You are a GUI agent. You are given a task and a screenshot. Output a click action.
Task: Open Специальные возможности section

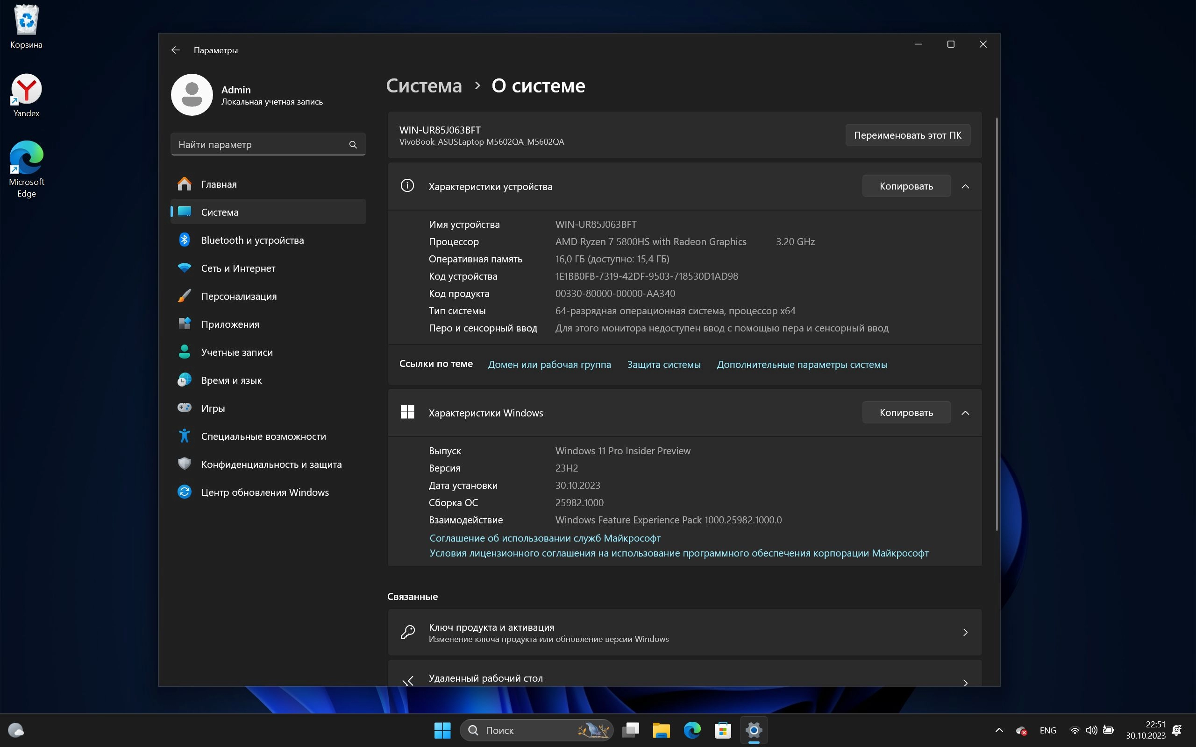[x=263, y=436]
